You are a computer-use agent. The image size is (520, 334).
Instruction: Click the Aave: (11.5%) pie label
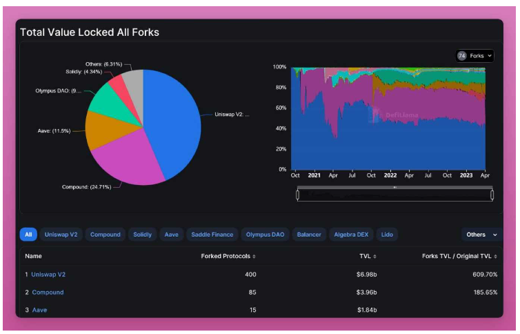pos(54,131)
